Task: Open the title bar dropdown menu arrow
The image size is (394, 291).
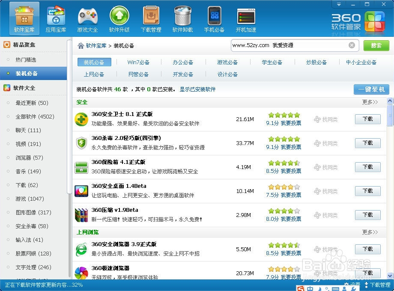Action: coord(339,4)
